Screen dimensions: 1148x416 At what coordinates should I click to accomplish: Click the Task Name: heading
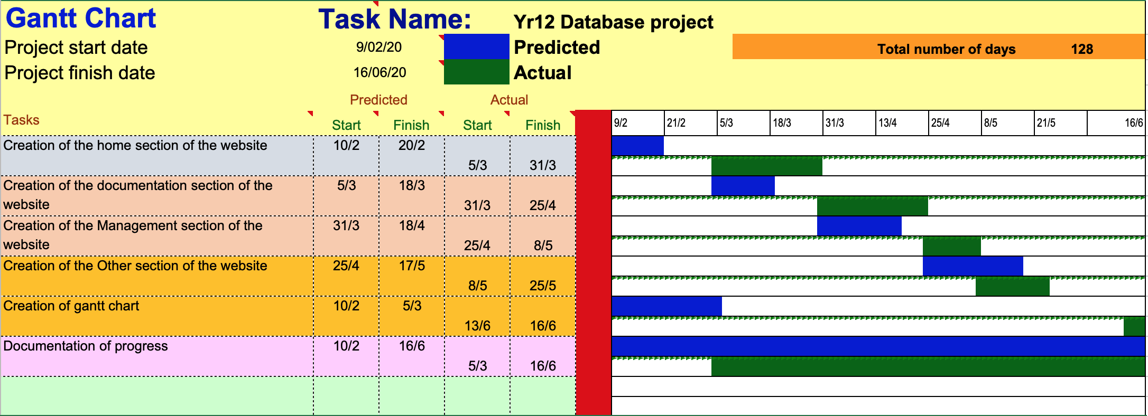395,19
